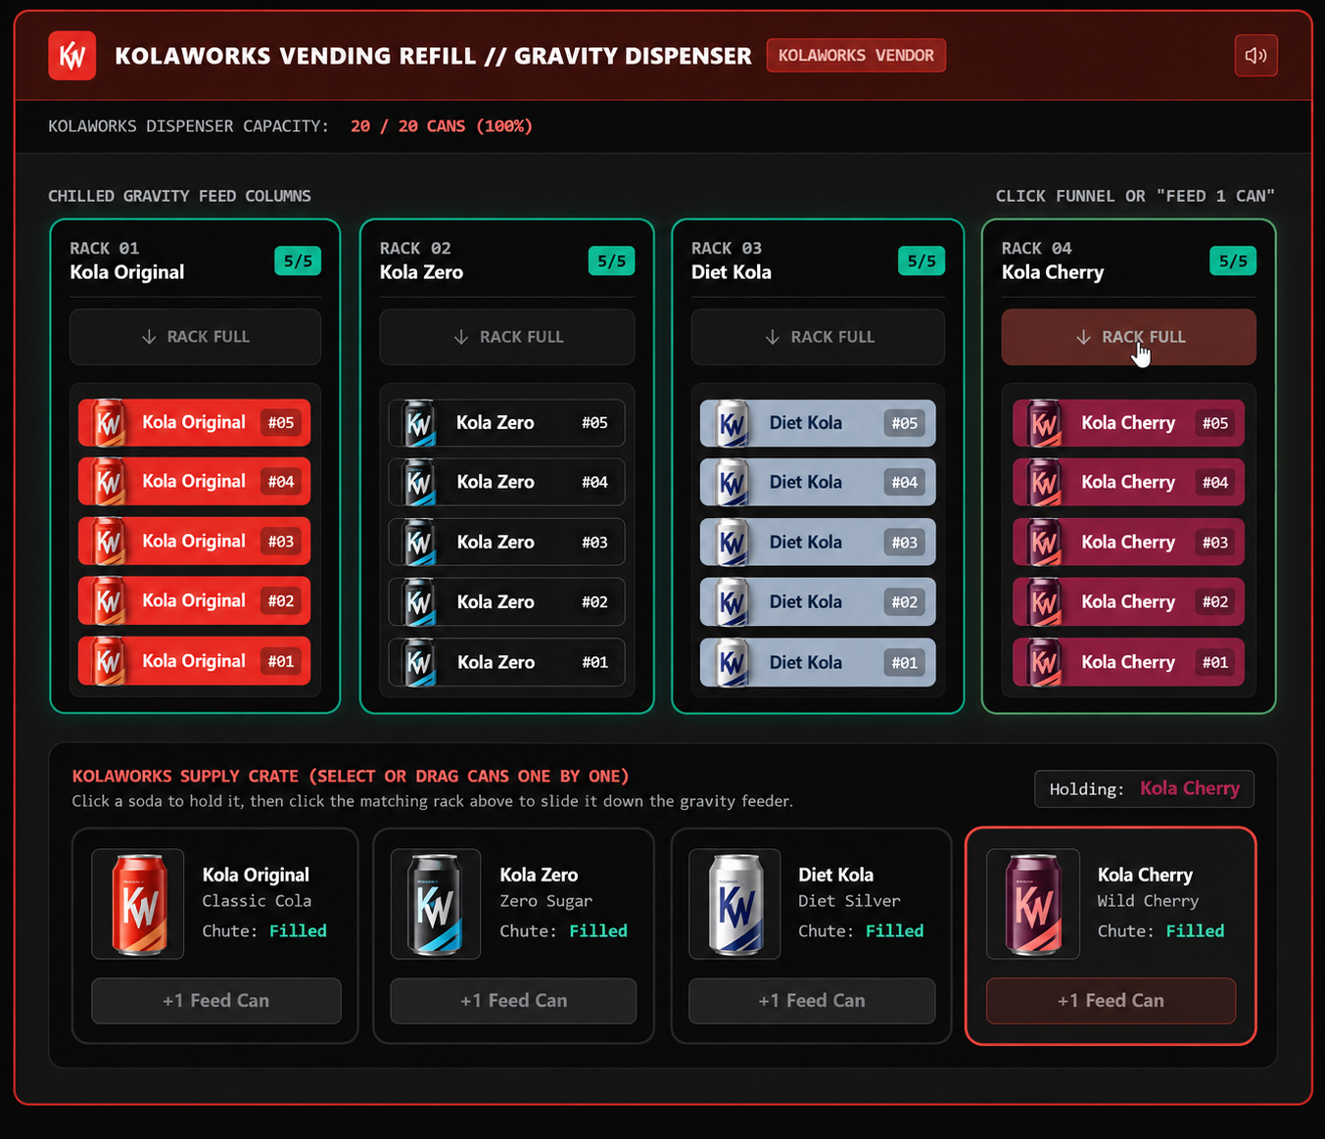Click the 5/5 badge on Rack 04
The width and height of the screenshot is (1325, 1139).
click(1233, 261)
